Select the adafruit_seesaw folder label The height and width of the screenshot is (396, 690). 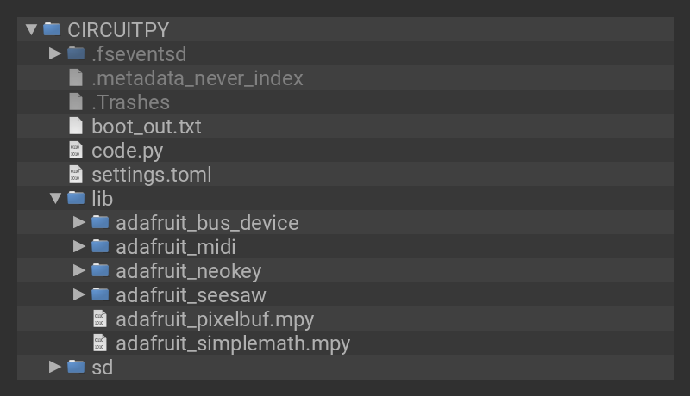click(191, 294)
